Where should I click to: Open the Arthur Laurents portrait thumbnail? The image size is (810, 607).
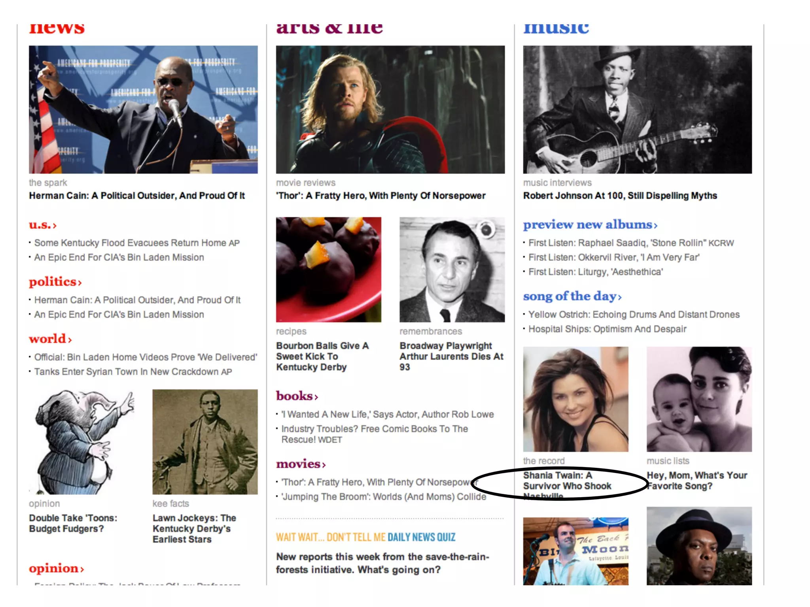(x=452, y=270)
